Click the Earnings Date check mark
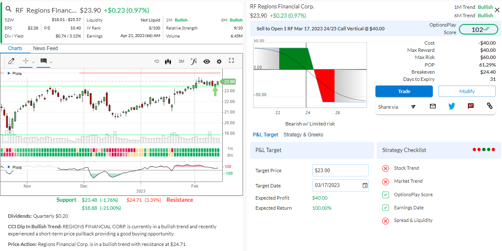This screenshot has width=502, height=251. coord(386,208)
